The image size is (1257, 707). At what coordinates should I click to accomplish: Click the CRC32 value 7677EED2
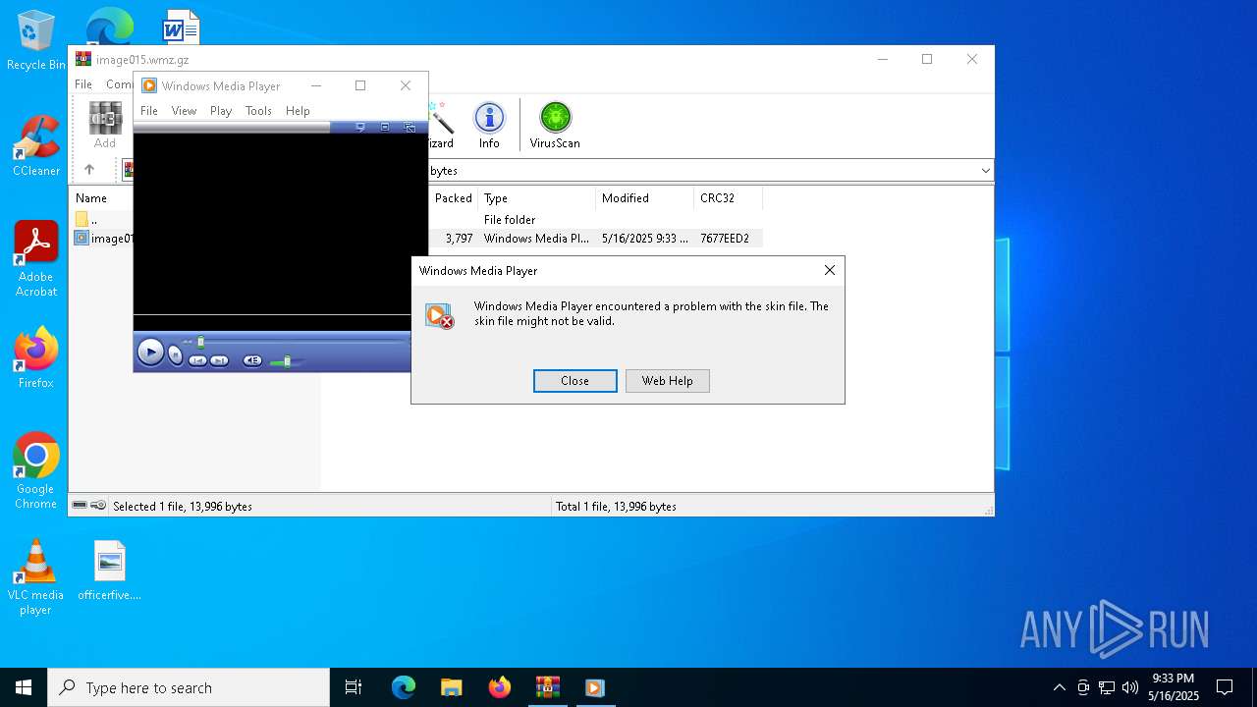pyautogui.click(x=725, y=239)
